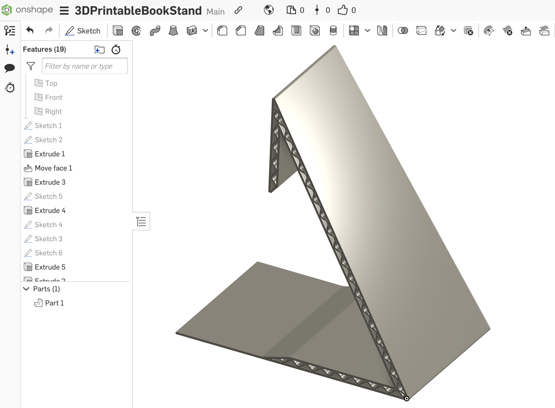Expand the Linear pattern dropdown
Screen dimensions: 555x408
(368, 30)
